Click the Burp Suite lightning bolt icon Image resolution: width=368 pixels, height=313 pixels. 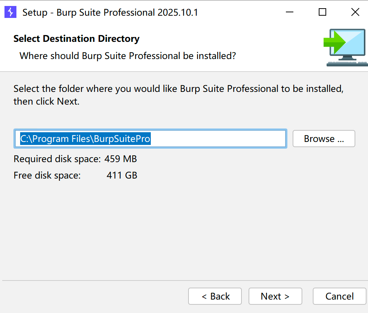pos(10,12)
